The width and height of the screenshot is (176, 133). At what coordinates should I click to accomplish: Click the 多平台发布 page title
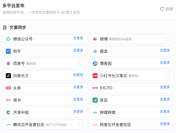tap(13, 6)
